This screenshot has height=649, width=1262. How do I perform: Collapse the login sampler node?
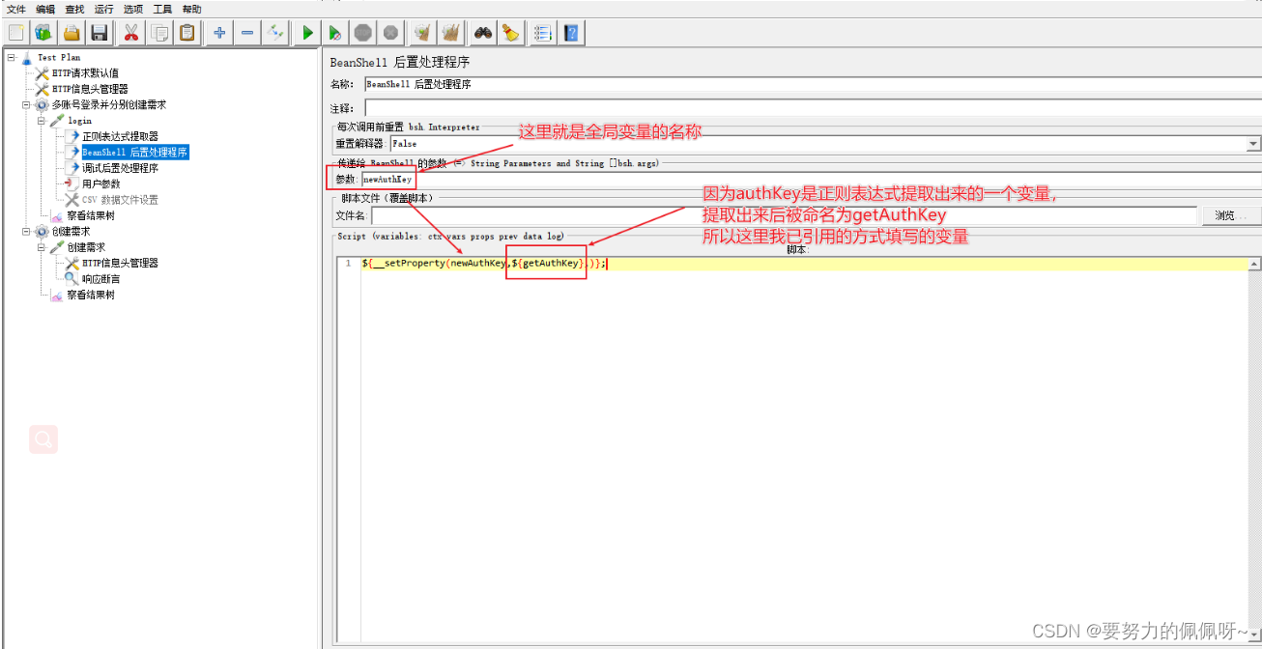(x=42, y=121)
